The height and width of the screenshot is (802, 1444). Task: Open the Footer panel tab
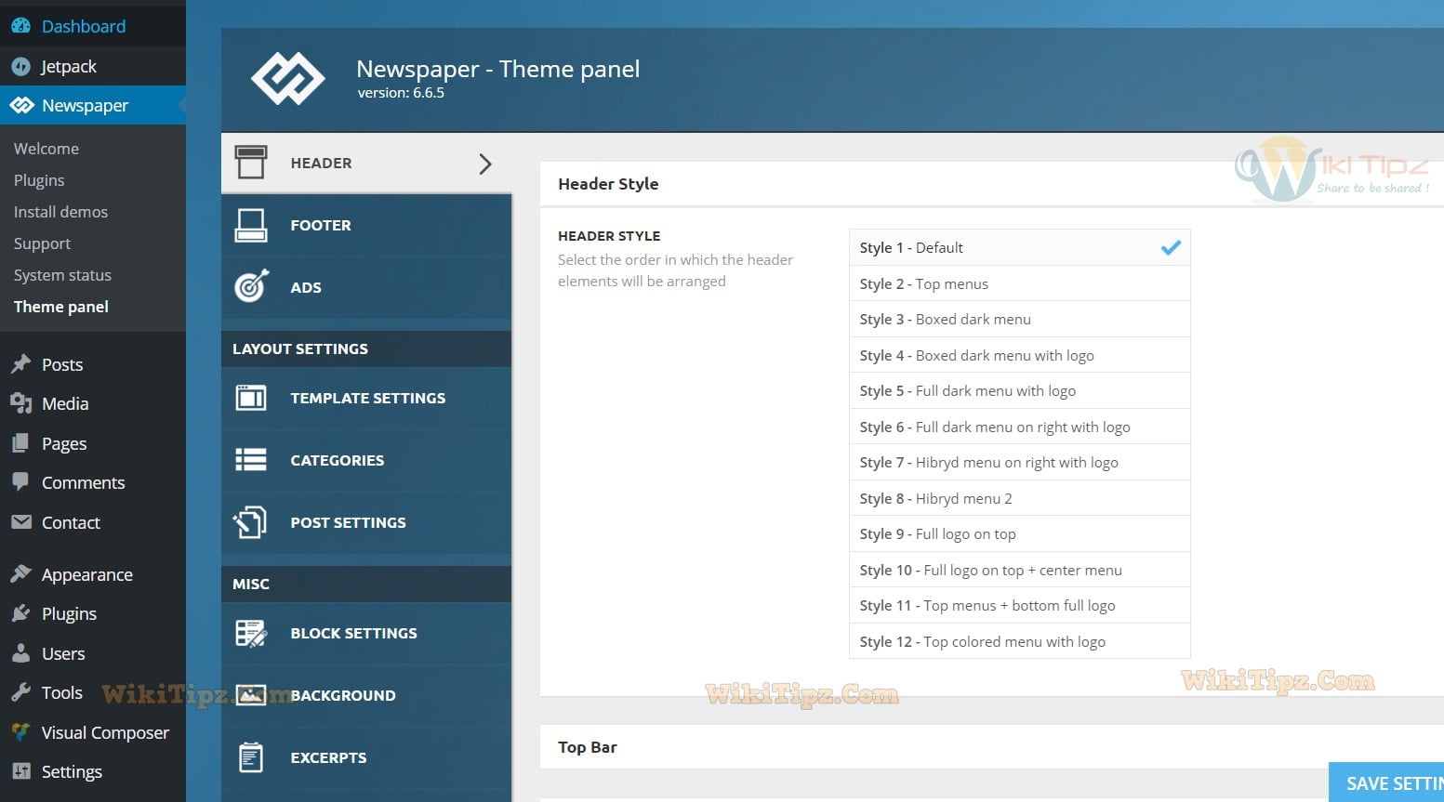pyautogui.click(x=366, y=225)
